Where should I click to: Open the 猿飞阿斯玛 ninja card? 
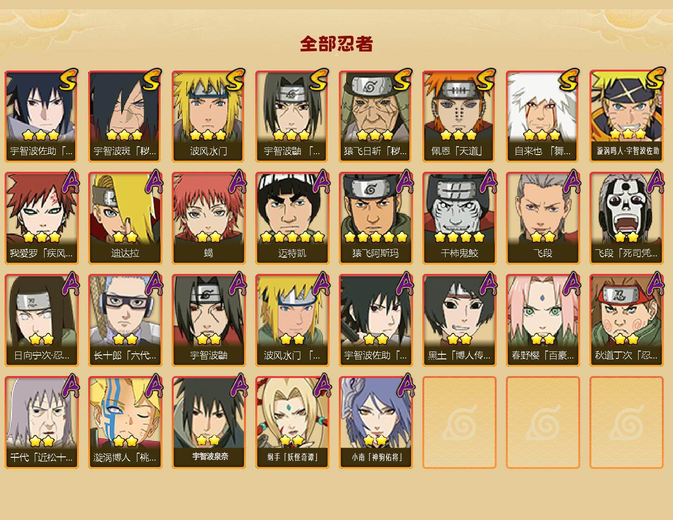[x=375, y=218]
